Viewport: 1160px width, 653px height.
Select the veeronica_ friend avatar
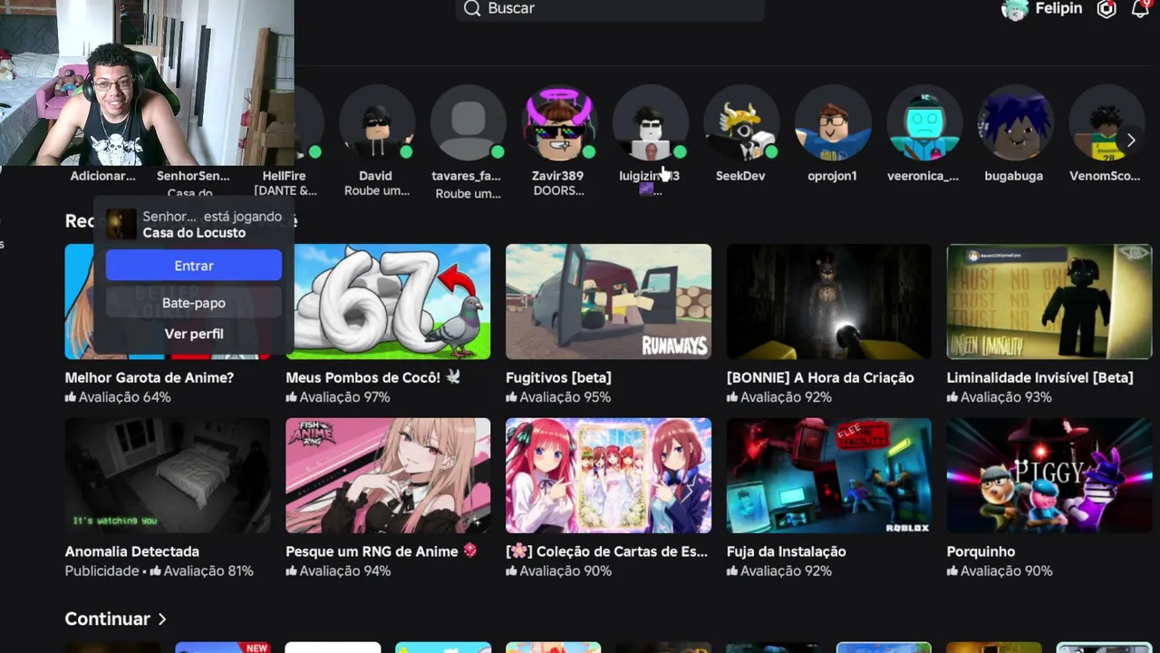(x=923, y=123)
